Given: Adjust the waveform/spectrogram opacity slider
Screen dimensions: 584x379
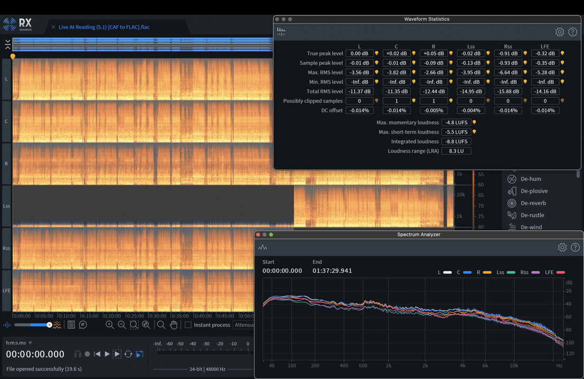Looking at the screenshot, I should click(49, 325).
